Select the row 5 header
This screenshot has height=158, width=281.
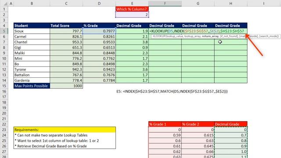pos(4,31)
